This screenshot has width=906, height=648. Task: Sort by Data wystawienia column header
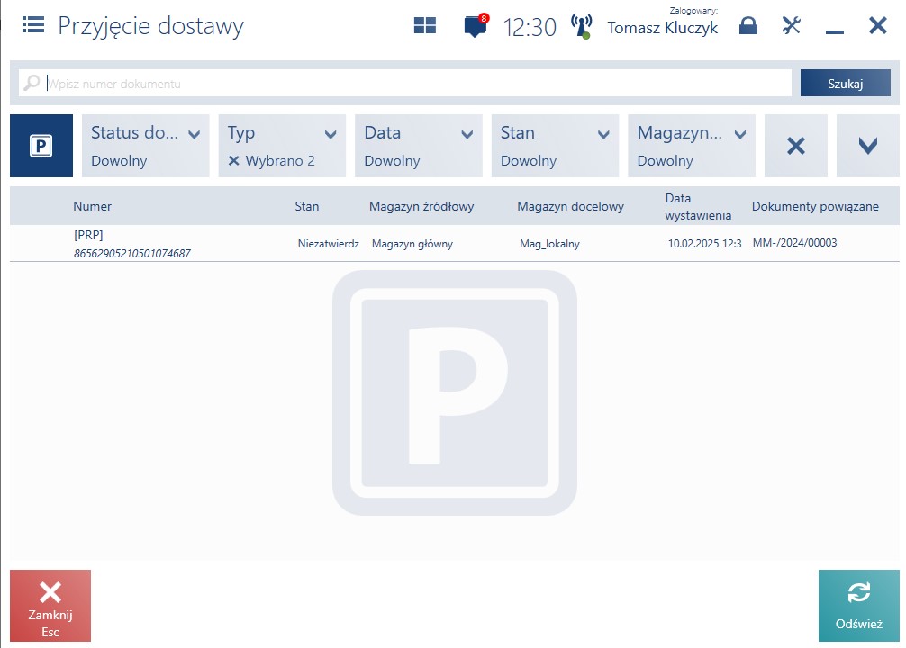698,207
